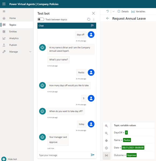Click the Entities icon in sidebar
The image size is (156, 161).
pos(4,31)
